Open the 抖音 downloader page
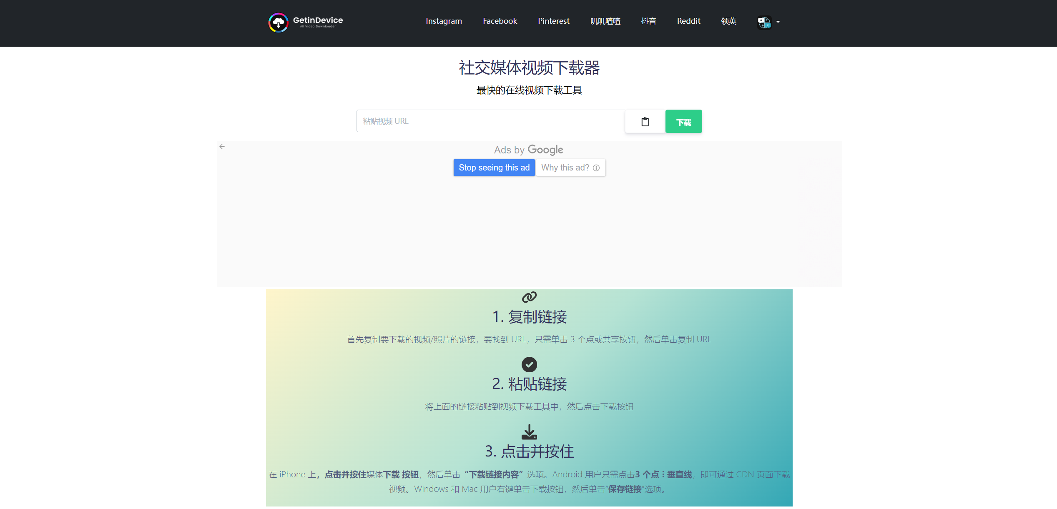Viewport: 1057px width, 509px height. click(x=648, y=21)
